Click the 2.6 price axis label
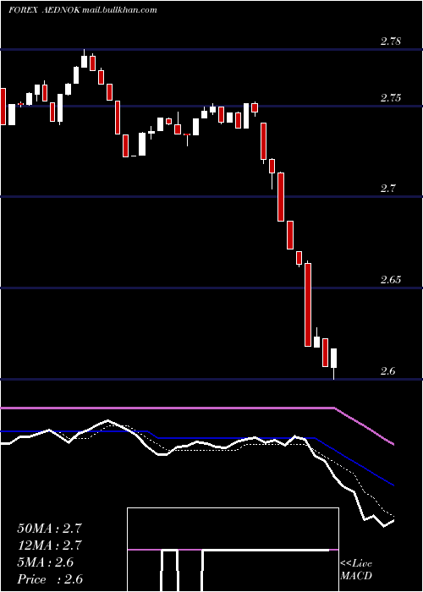This screenshot has width=423, height=592. point(387,371)
